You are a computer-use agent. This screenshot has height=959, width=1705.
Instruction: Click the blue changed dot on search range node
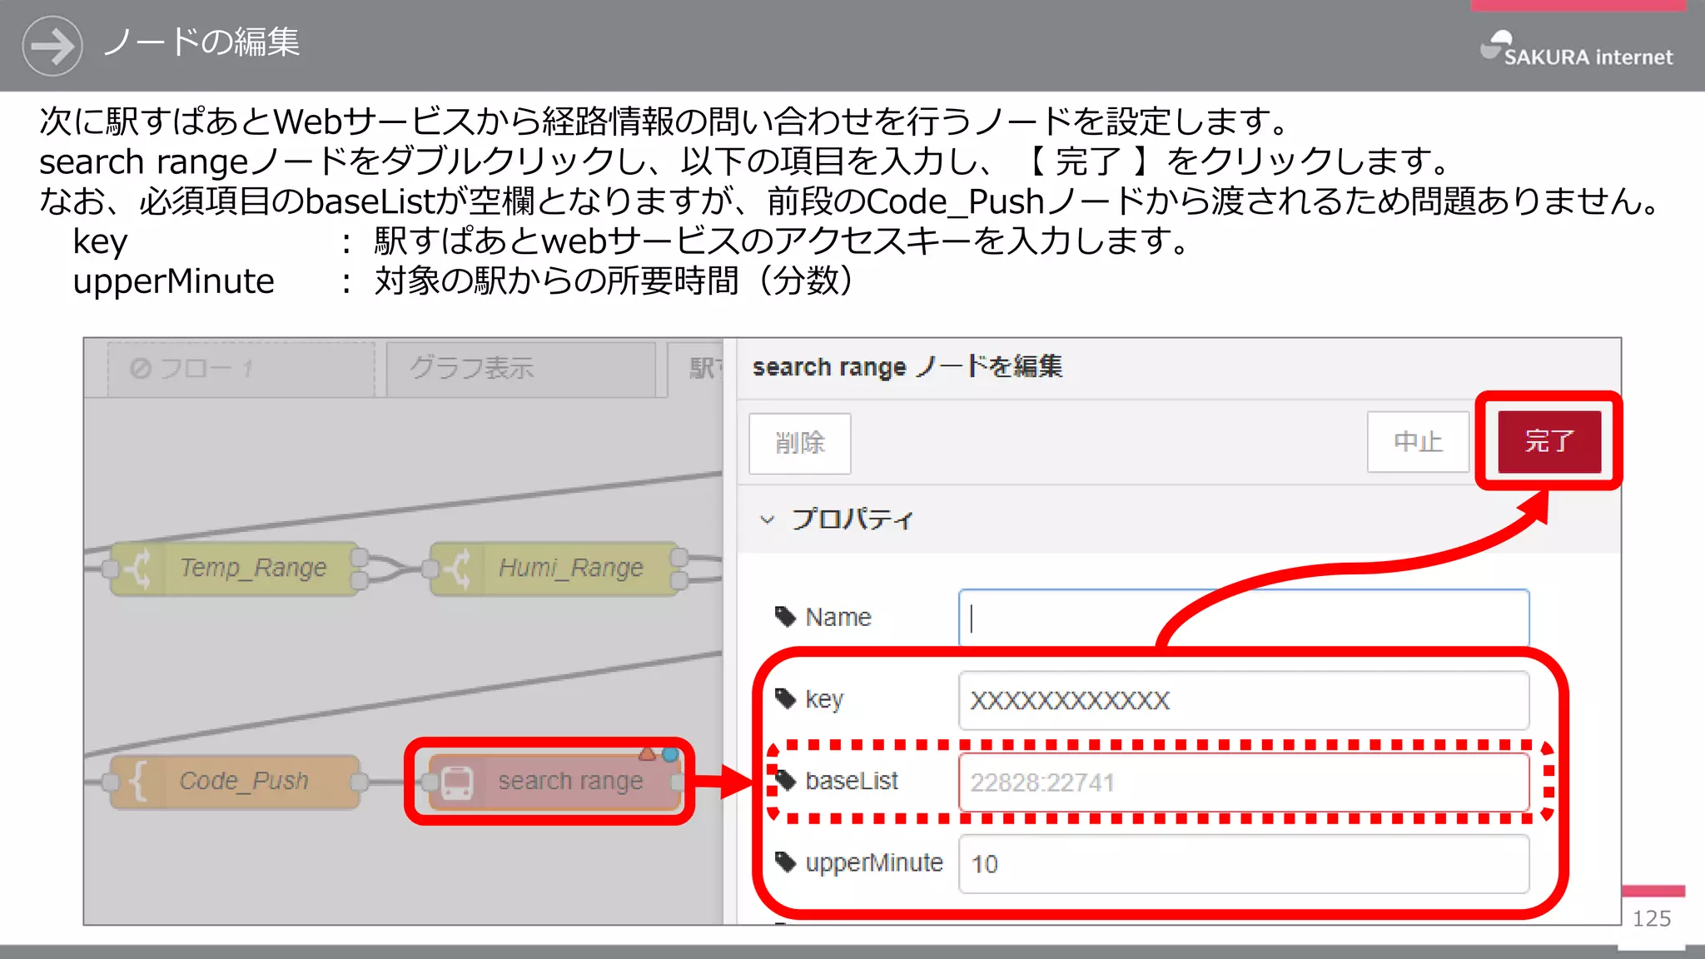[670, 754]
